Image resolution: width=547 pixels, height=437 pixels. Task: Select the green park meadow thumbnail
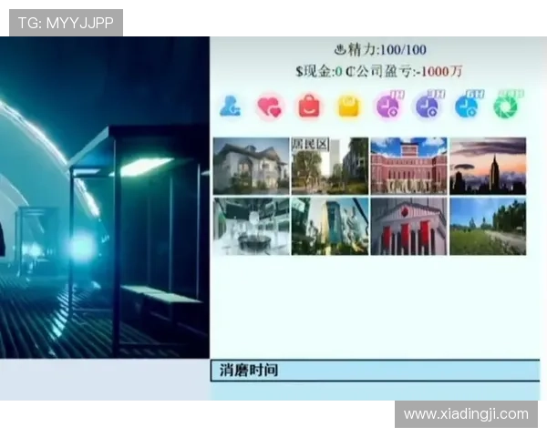coord(488,226)
